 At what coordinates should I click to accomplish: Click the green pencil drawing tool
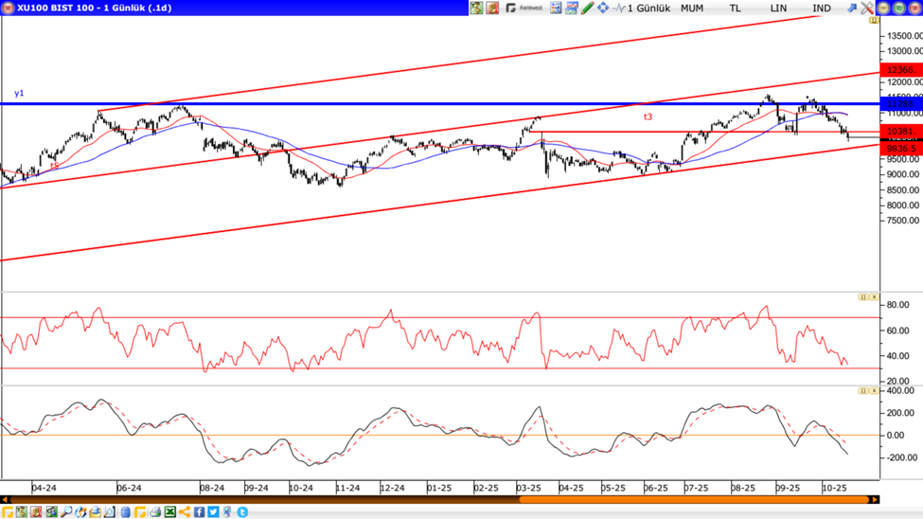tap(588, 8)
